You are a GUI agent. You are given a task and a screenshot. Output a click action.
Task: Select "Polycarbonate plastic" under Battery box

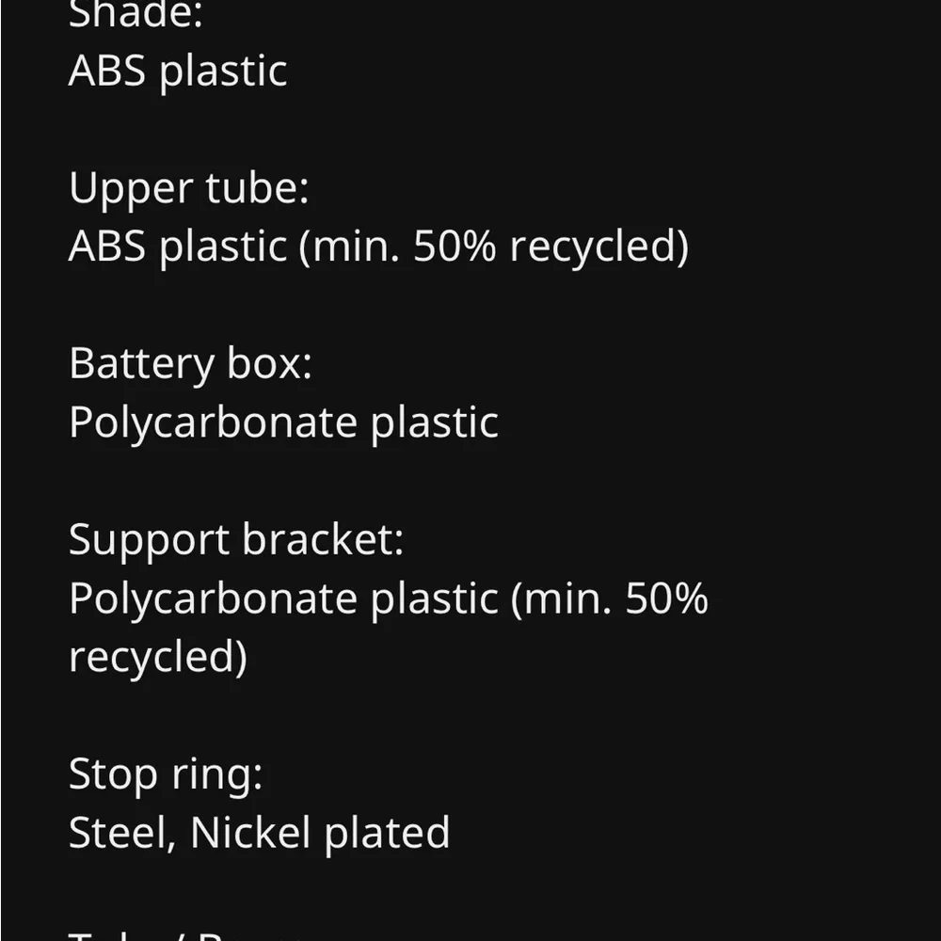click(284, 423)
